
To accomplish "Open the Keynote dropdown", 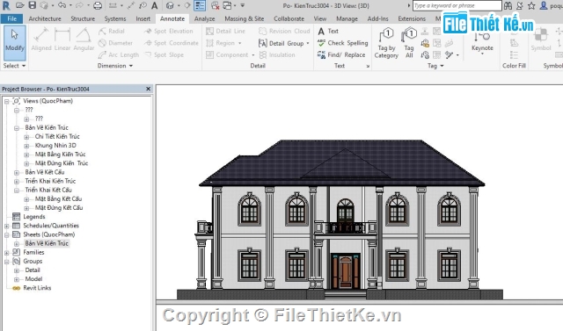I will [482, 54].
